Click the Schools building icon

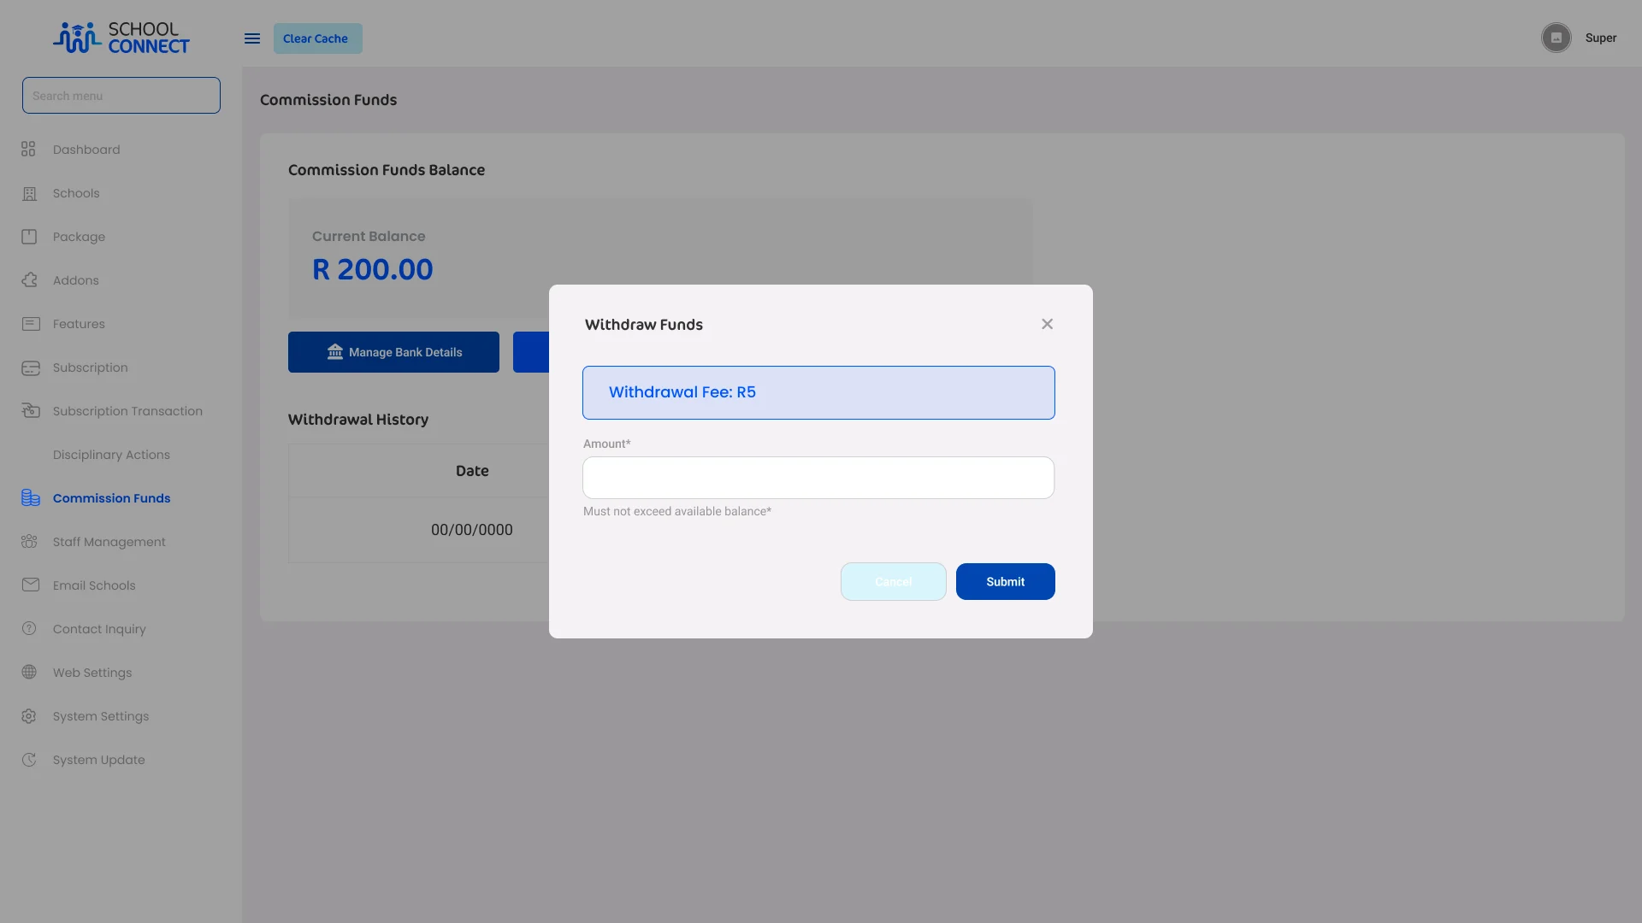pyautogui.click(x=29, y=193)
